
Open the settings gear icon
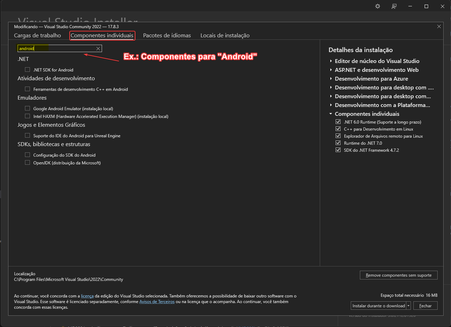pos(377,6)
